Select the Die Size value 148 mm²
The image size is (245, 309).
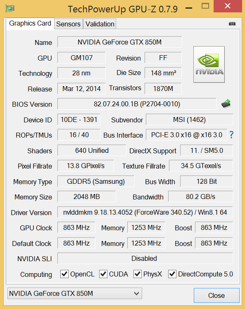(x=163, y=73)
